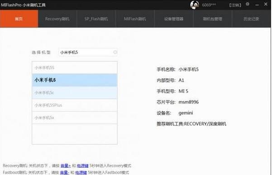Select 小米手机5c from the list

75,92
